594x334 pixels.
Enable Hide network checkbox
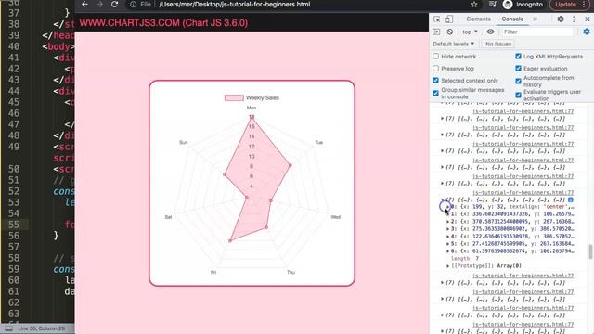click(435, 56)
